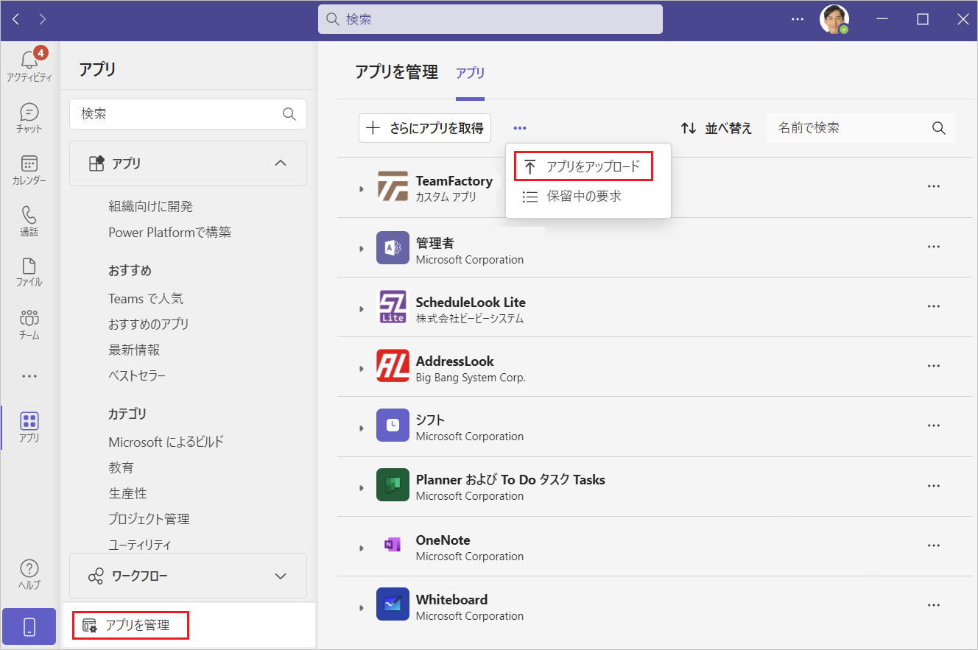Click magnifier icon in 名前で検索 box
978x650 pixels.
click(x=939, y=128)
